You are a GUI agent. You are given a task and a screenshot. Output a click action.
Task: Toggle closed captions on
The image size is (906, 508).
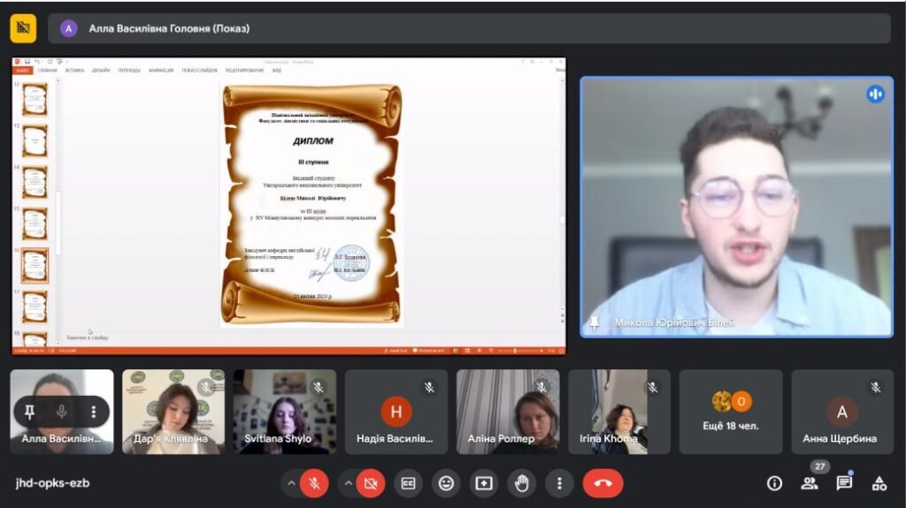pyautogui.click(x=408, y=483)
